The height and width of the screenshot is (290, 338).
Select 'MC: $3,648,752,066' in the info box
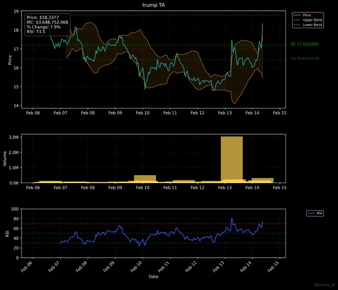(x=47, y=22)
